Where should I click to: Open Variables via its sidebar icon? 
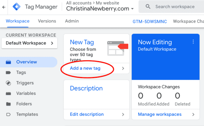point(8,94)
